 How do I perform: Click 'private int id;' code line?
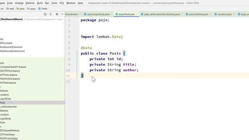106,59
